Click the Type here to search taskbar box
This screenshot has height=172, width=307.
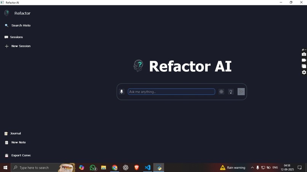pyautogui.click(x=43, y=167)
